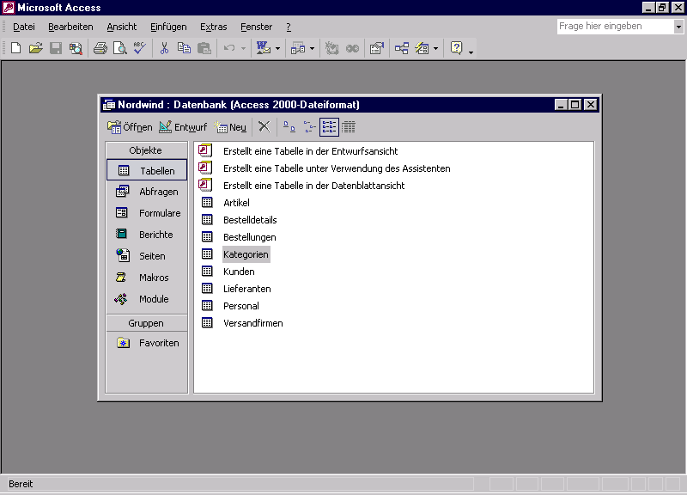
Task: Click the Microsoft Access Help icon
Action: coord(456,48)
